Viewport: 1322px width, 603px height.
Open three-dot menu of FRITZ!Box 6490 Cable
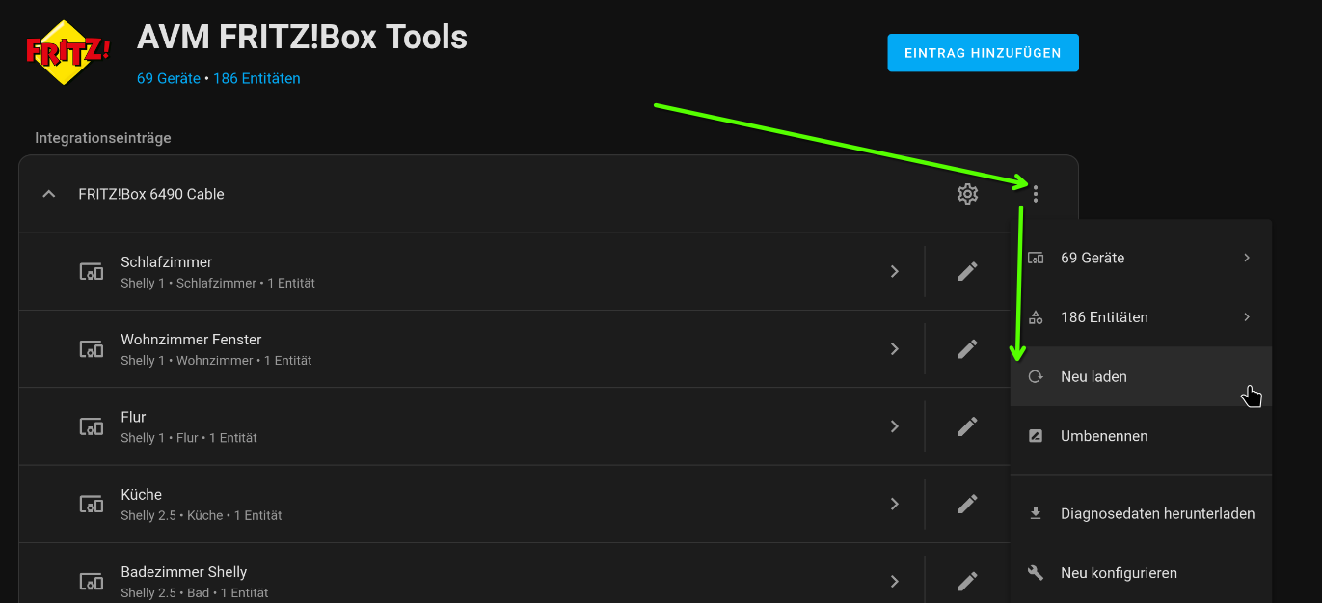[1036, 194]
